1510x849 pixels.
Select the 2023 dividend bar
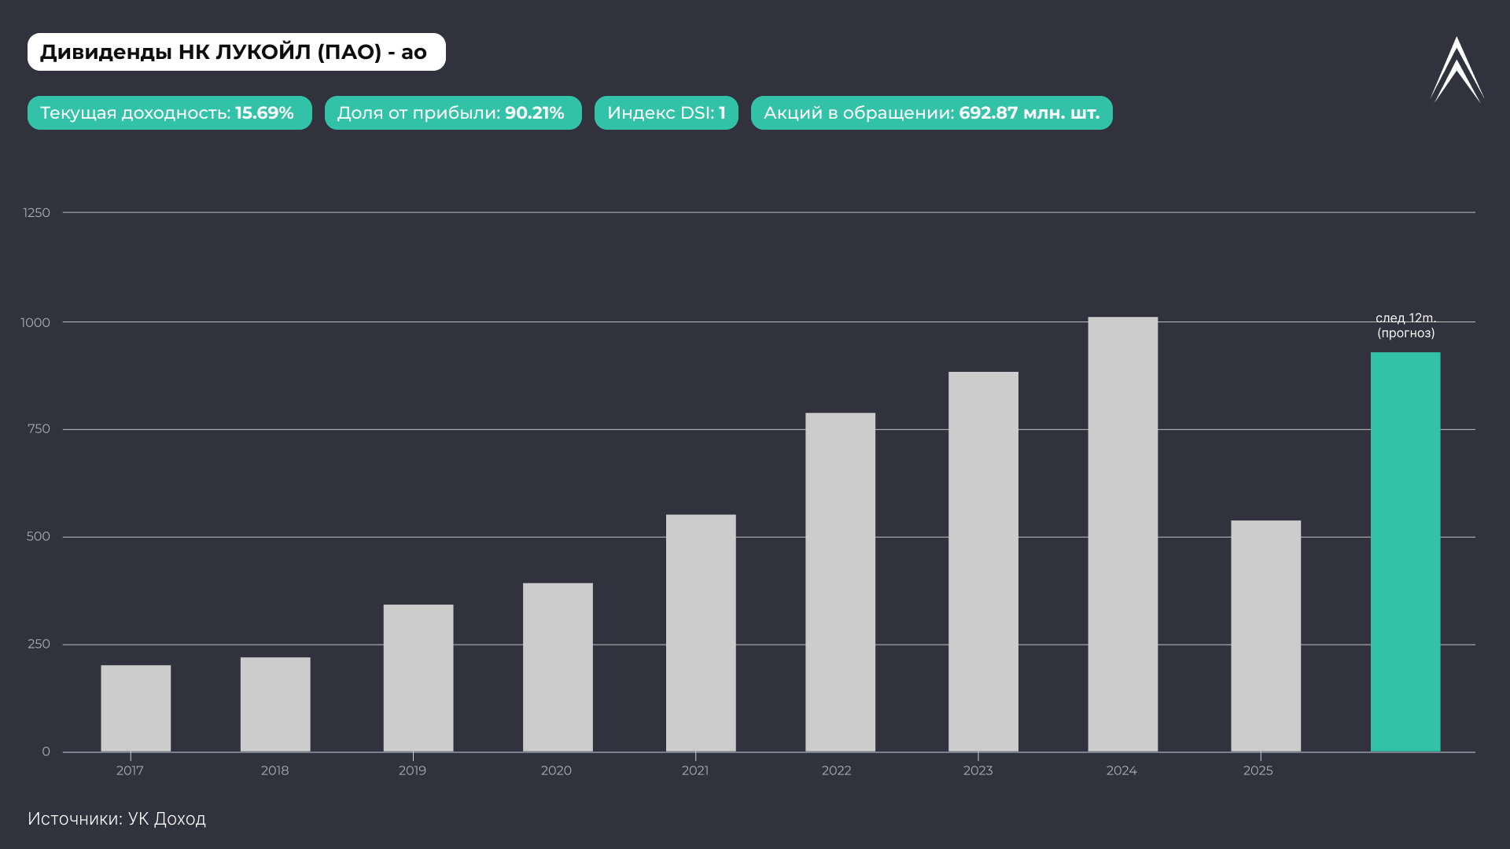983,561
